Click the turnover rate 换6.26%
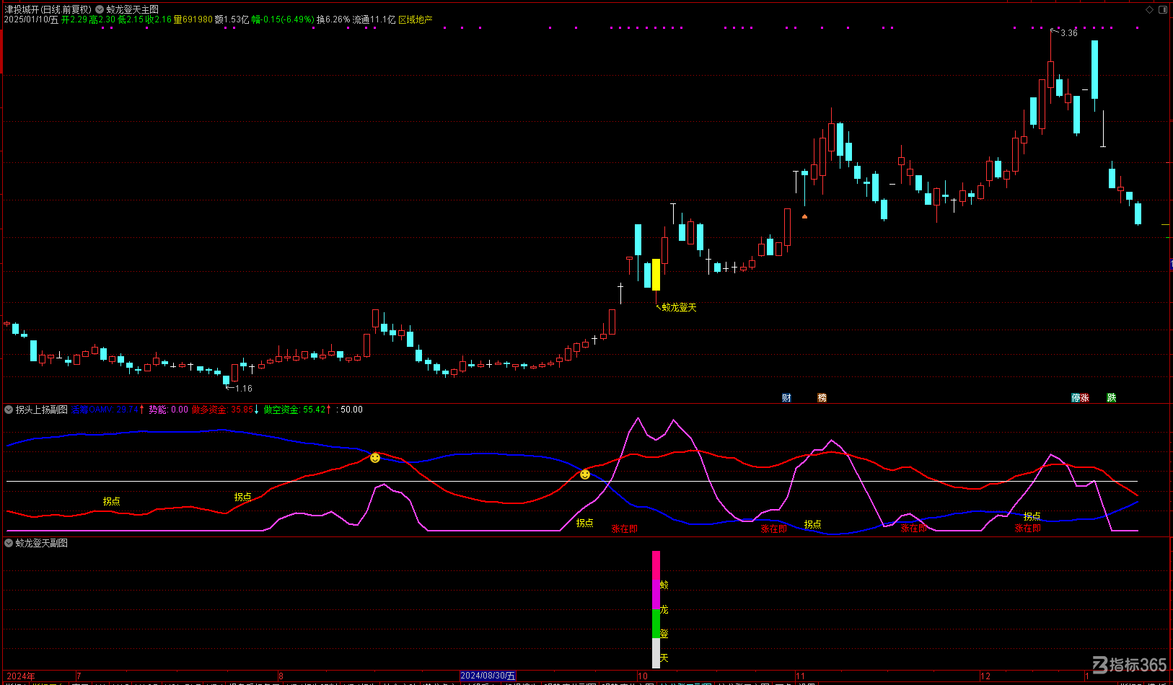This screenshot has height=685, width=1173. point(333,19)
